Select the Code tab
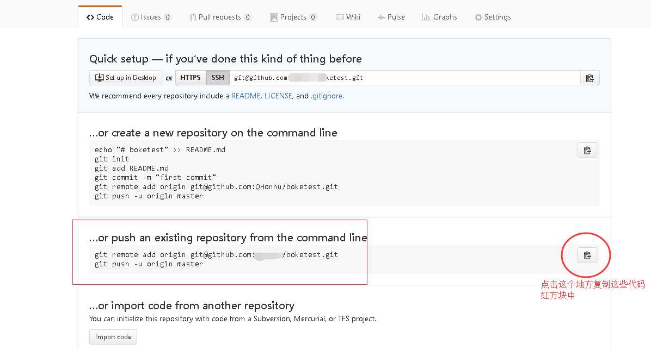 (100, 17)
